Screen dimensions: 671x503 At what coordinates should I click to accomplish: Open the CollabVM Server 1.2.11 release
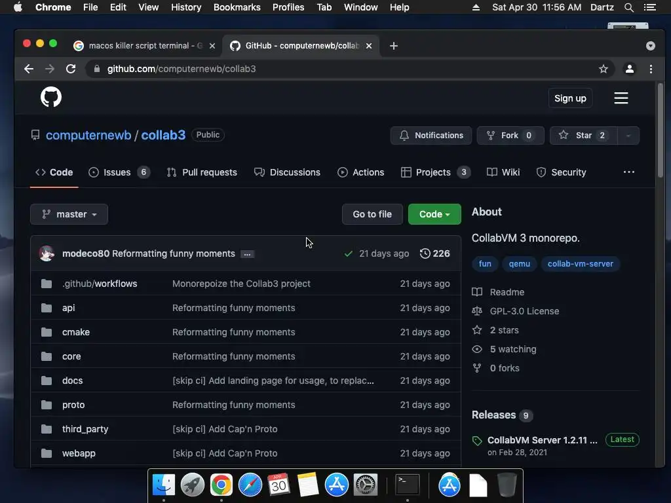point(542,440)
